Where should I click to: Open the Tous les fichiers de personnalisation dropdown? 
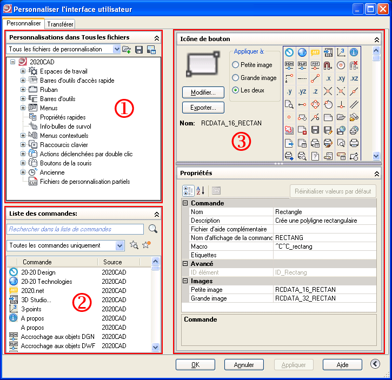pos(117,49)
